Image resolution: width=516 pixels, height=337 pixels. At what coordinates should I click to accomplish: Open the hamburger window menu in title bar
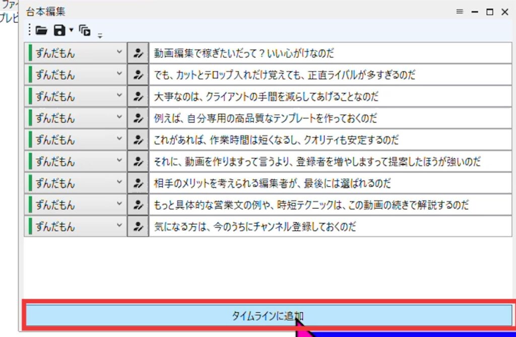(x=460, y=12)
